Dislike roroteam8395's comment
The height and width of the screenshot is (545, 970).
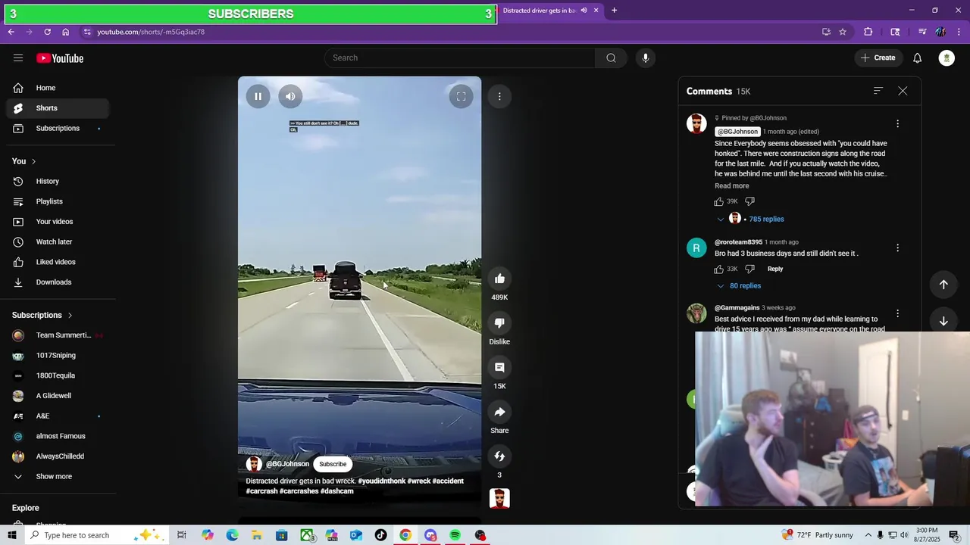pyautogui.click(x=749, y=269)
